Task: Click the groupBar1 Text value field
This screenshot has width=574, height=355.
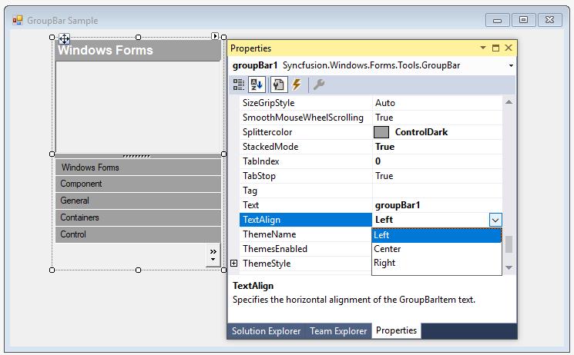Action: pos(437,205)
